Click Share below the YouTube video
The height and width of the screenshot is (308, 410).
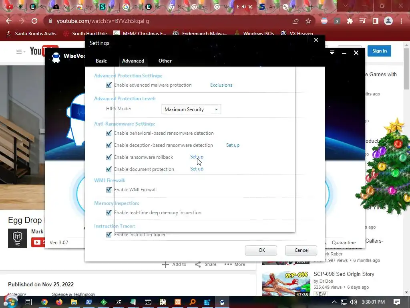(x=206, y=264)
